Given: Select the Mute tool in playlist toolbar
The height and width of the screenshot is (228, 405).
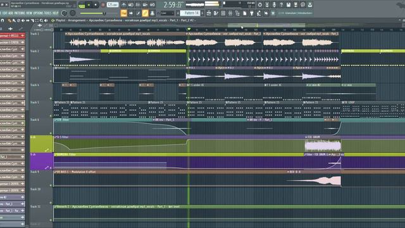Looking at the screenshot, I should point(23,20).
